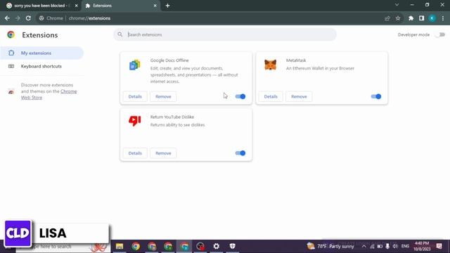Remove MetaMask extension
The height and width of the screenshot is (253, 450).
[299, 96]
